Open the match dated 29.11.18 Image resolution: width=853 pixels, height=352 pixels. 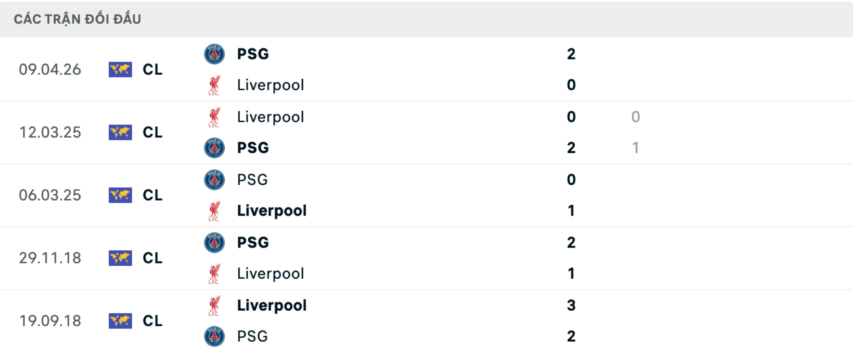click(x=50, y=258)
